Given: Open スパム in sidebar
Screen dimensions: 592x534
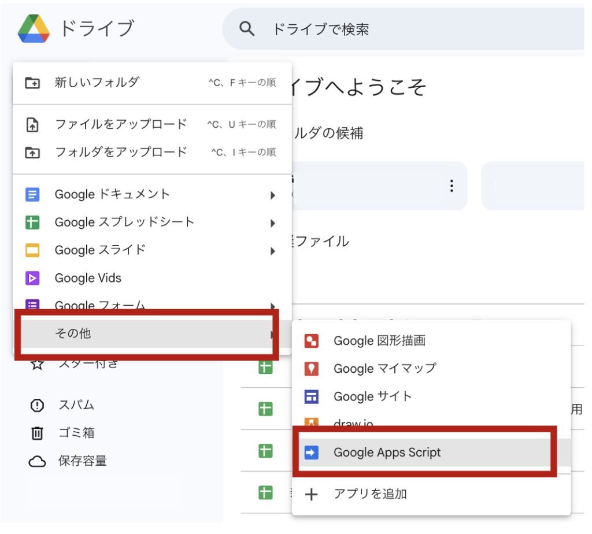Looking at the screenshot, I should 76,405.
